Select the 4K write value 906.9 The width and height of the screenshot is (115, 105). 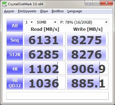click(x=88, y=68)
